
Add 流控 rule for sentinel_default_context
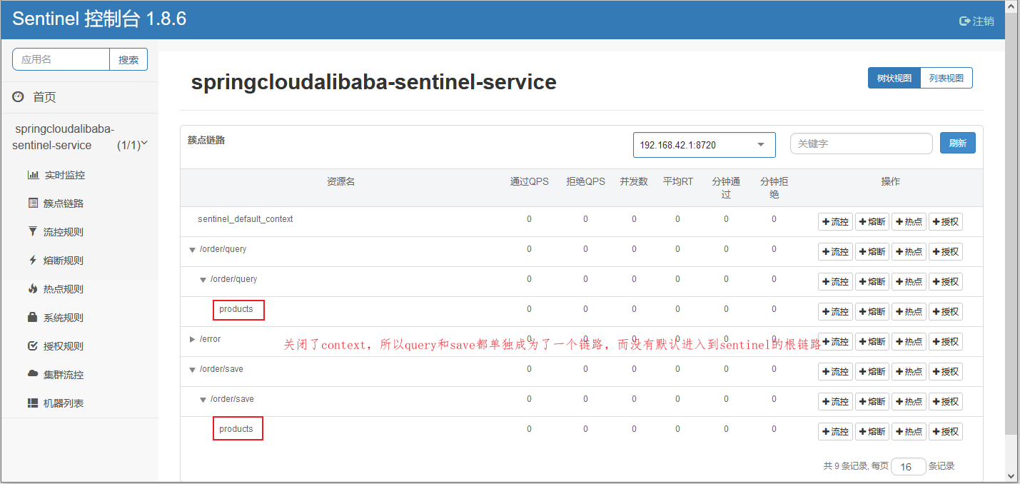tap(835, 222)
